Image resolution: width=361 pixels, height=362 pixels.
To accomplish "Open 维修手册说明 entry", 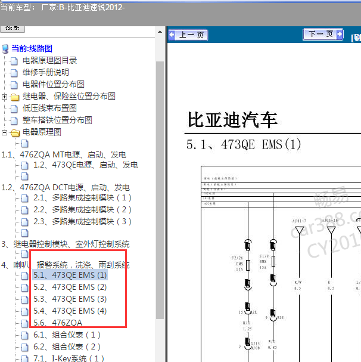I will (x=46, y=72).
